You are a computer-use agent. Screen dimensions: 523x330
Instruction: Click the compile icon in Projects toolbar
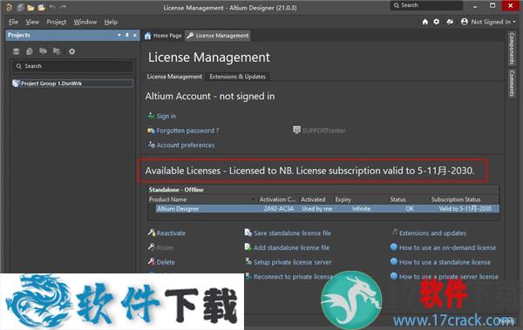pos(30,51)
